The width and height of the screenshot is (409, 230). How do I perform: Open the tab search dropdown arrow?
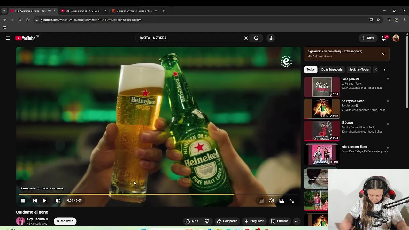coord(4,11)
